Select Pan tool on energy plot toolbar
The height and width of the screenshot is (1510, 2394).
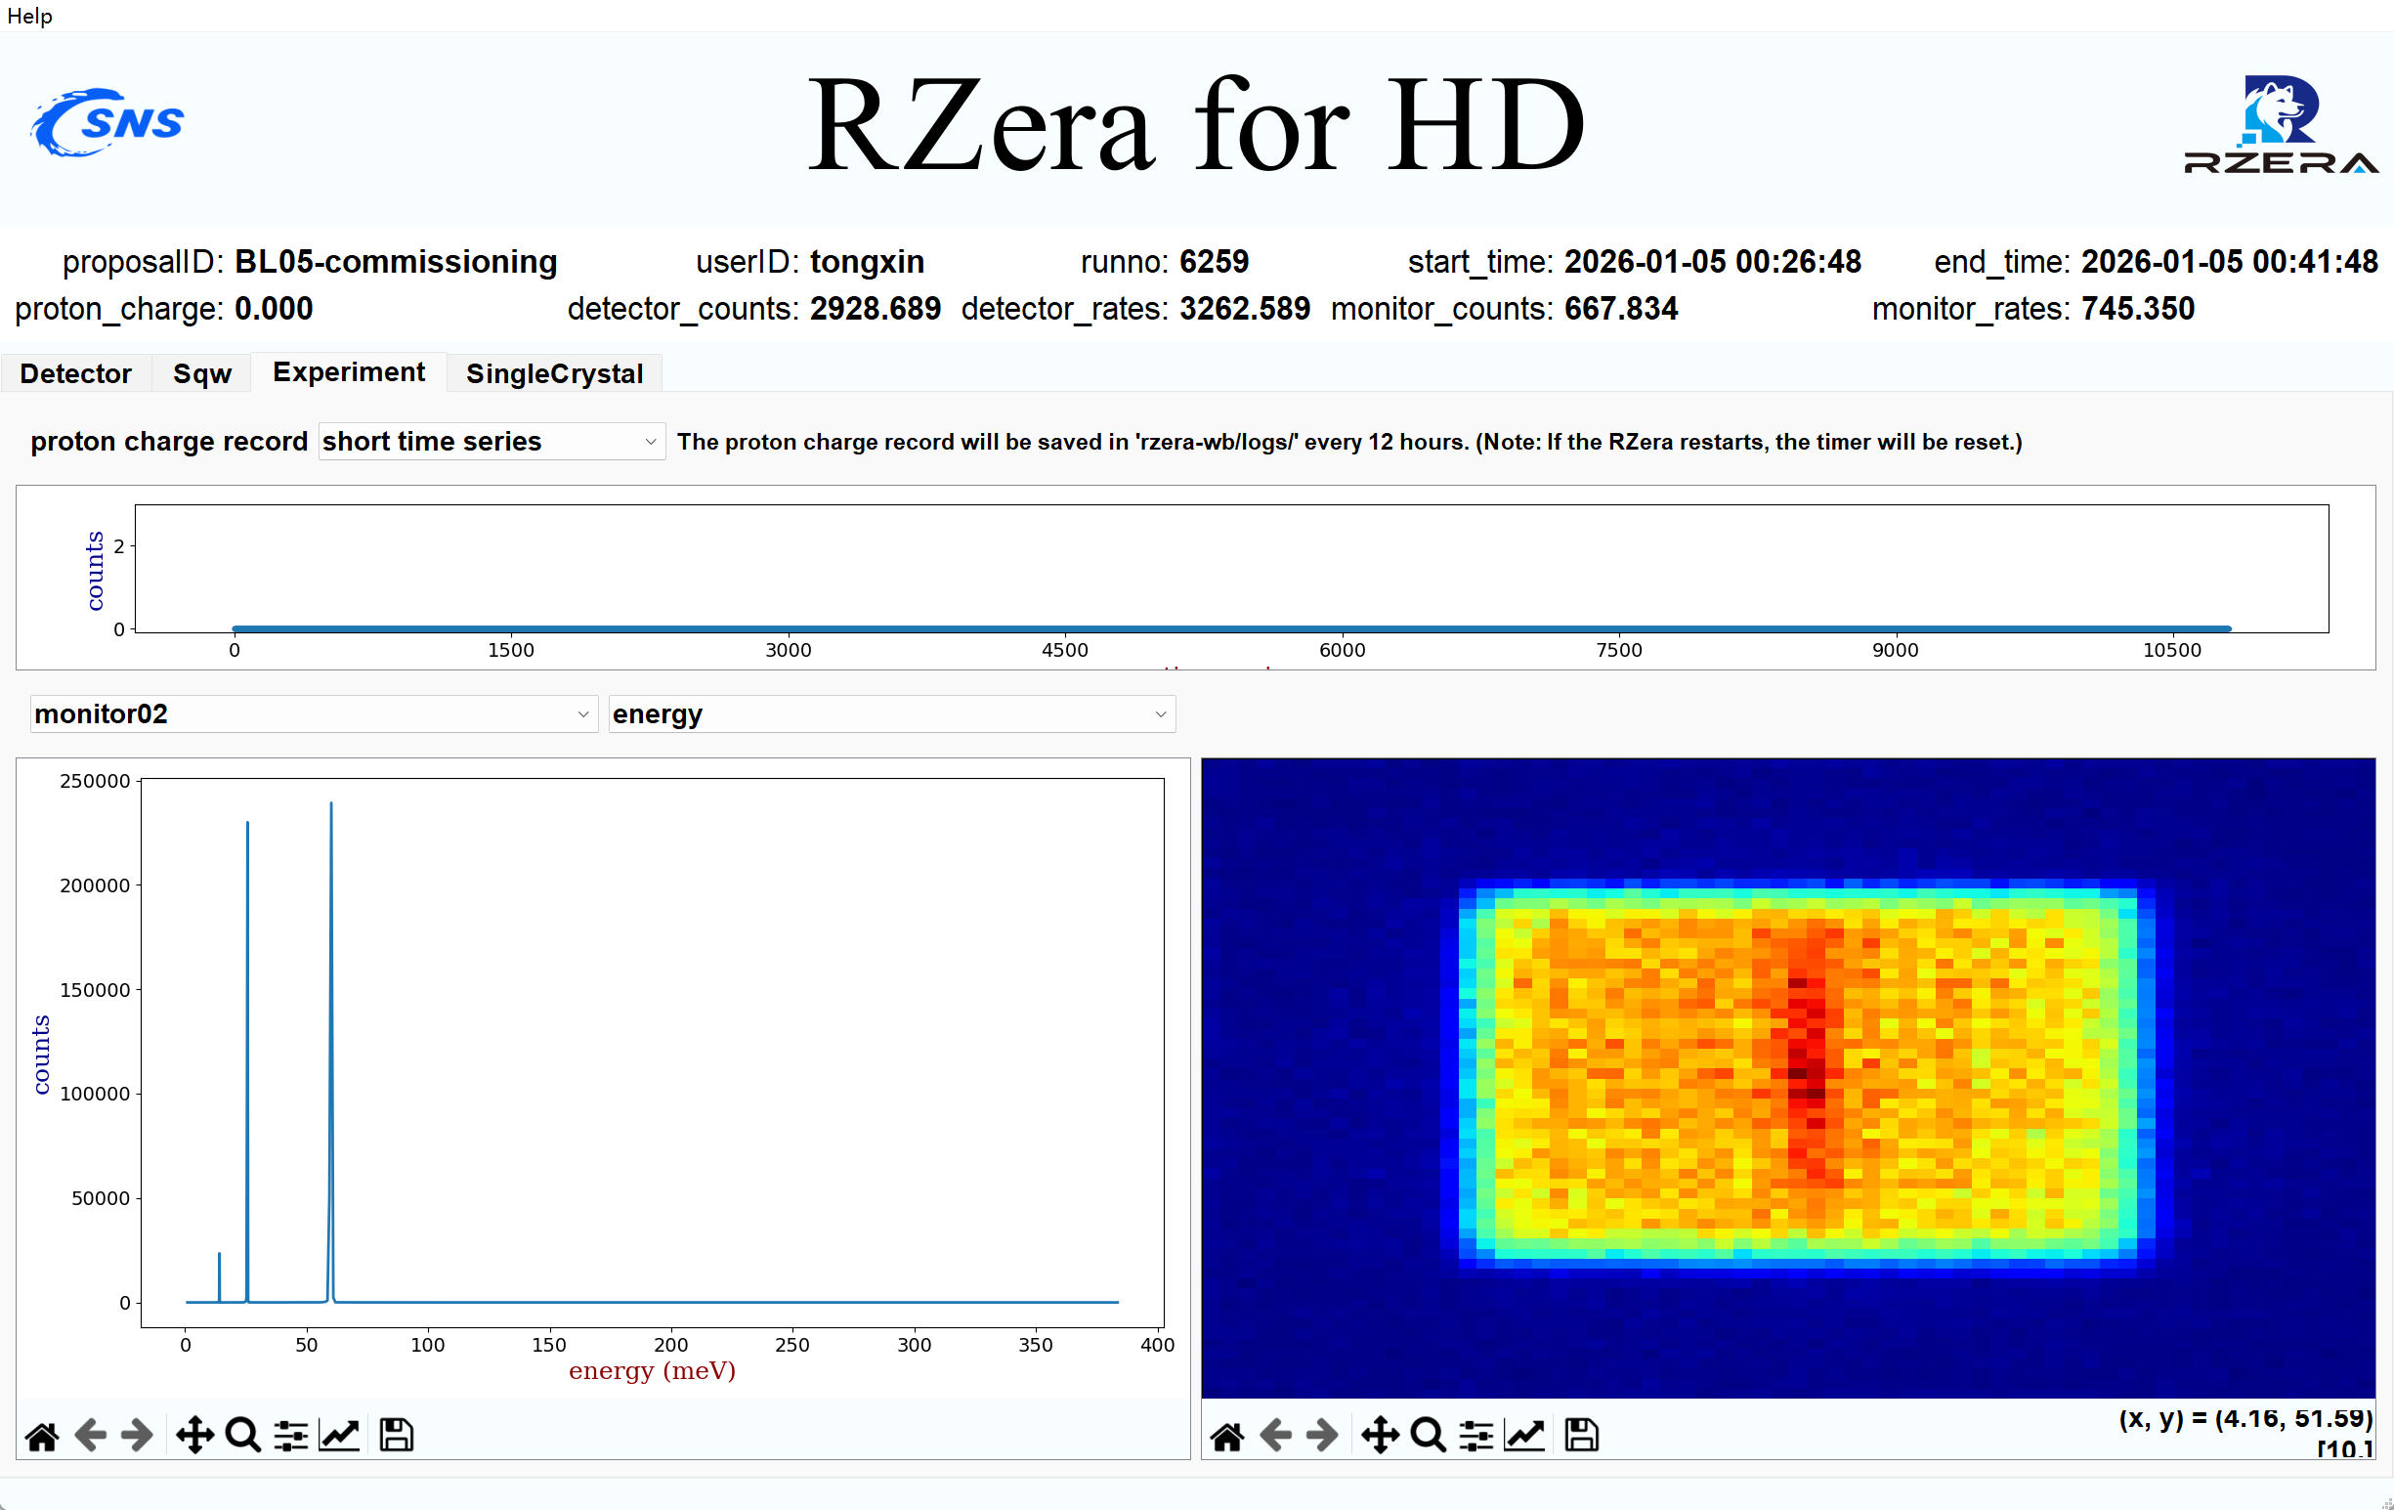coord(194,1436)
